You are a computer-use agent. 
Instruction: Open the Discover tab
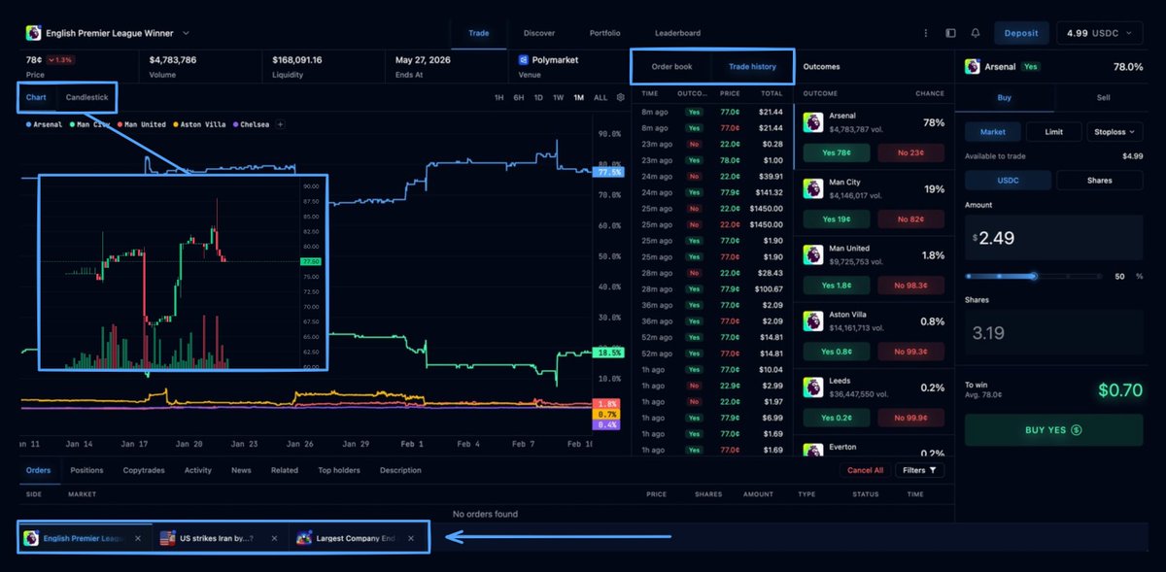[x=539, y=33]
